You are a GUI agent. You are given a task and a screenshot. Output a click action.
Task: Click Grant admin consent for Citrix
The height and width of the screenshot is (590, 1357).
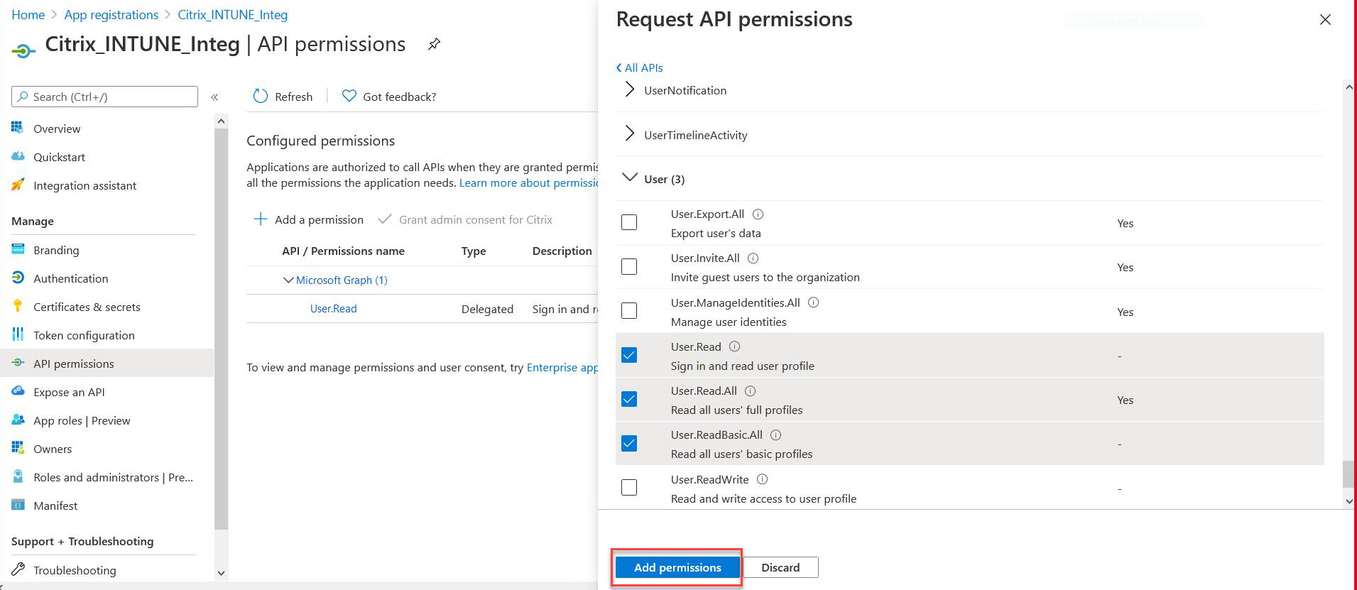pyautogui.click(x=466, y=219)
